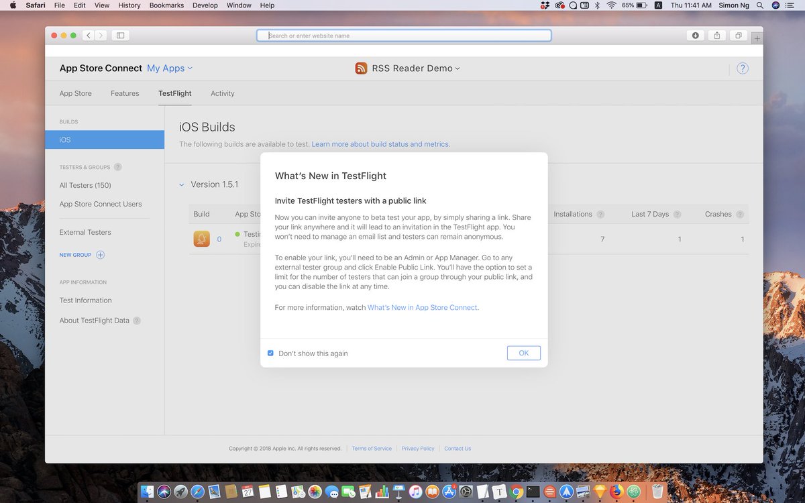Focus the Safari address search field

click(x=404, y=36)
